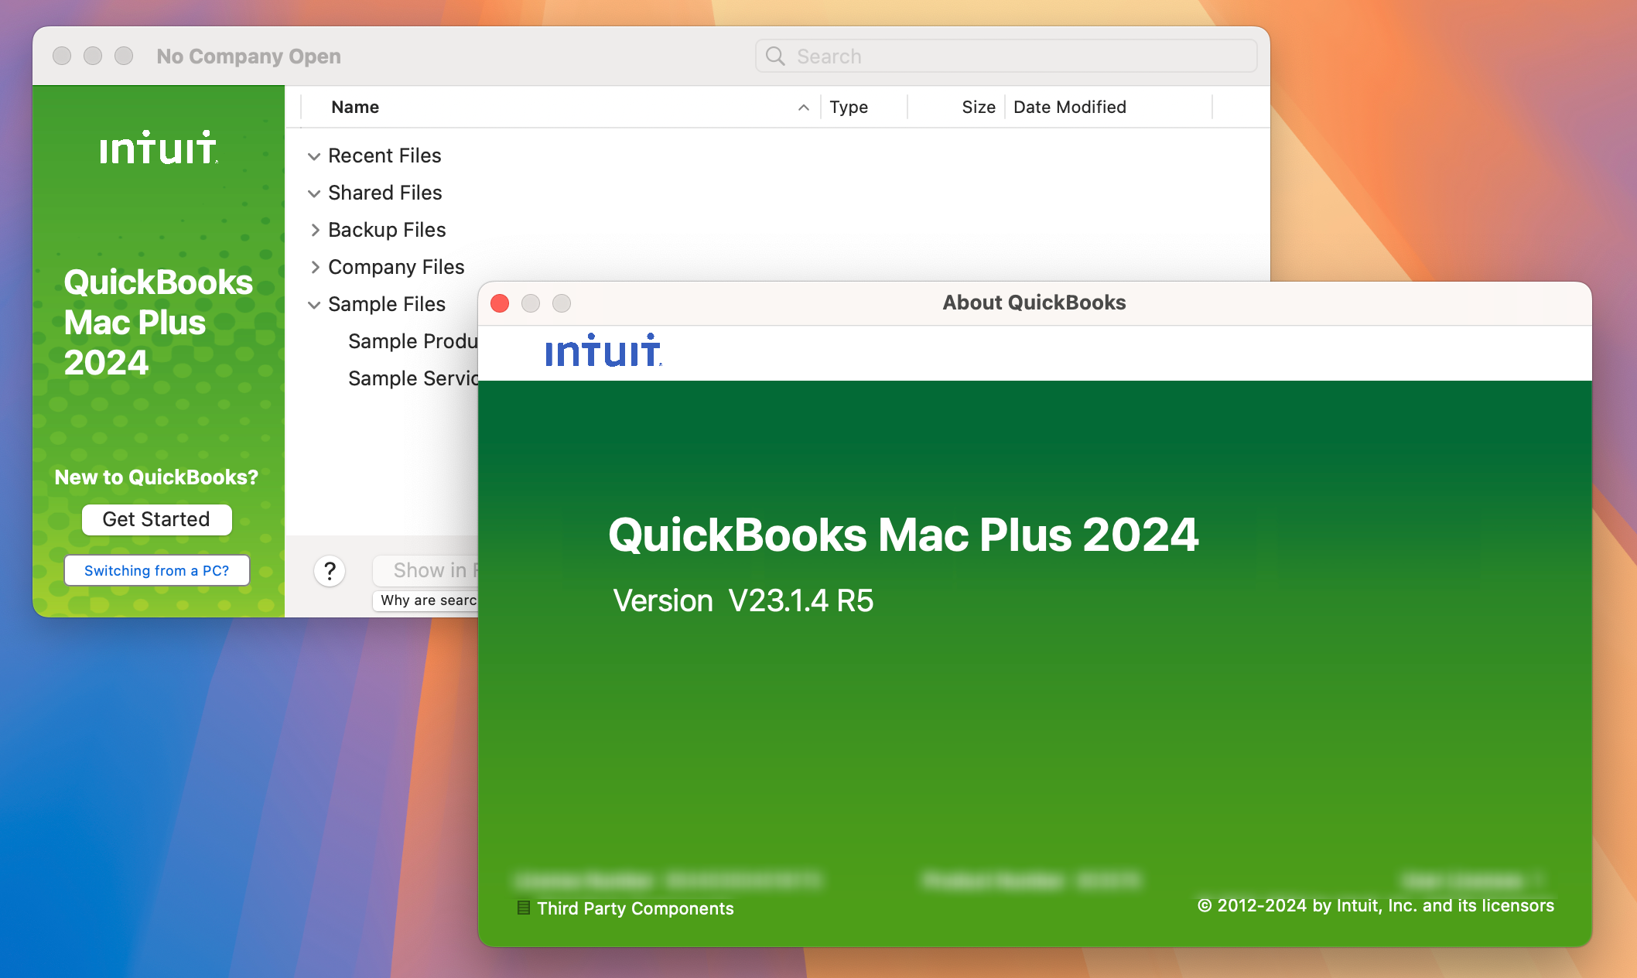Click the Why are search results link
The image size is (1637, 978).
coord(425,600)
